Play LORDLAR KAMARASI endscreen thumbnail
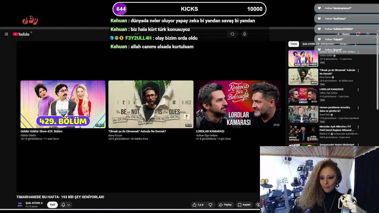379x213 pixels. pyautogui.click(x=238, y=104)
